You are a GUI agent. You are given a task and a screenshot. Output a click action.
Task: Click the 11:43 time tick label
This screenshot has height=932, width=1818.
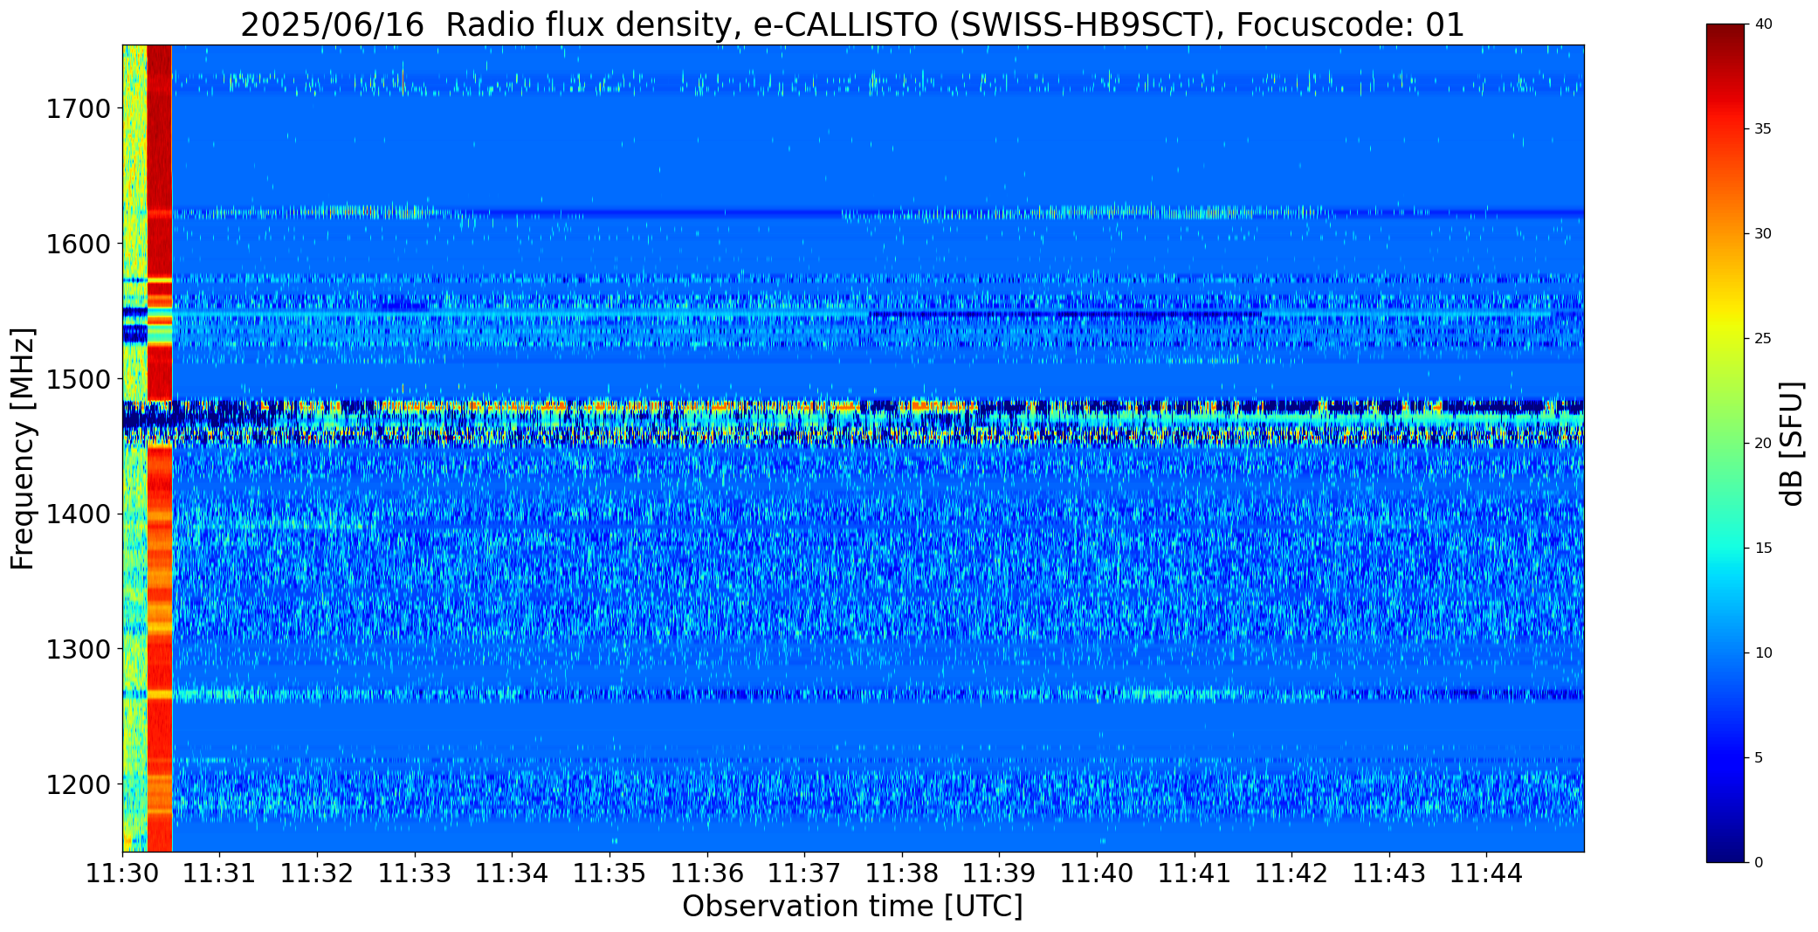point(1389,873)
